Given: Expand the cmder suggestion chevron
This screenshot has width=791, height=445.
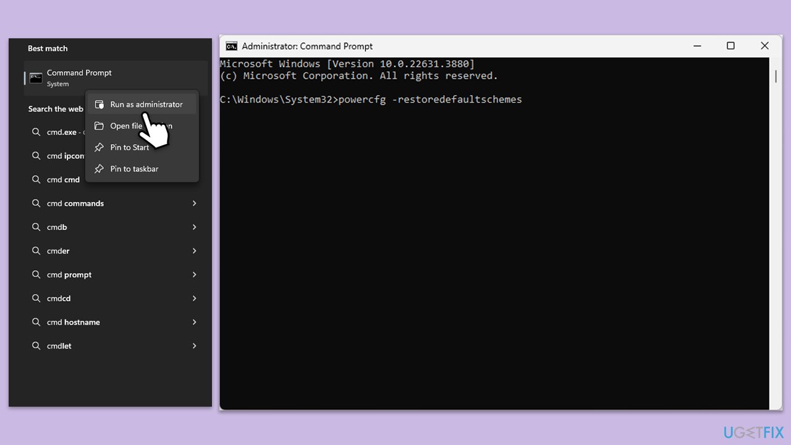Looking at the screenshot, I should [194, 251].
